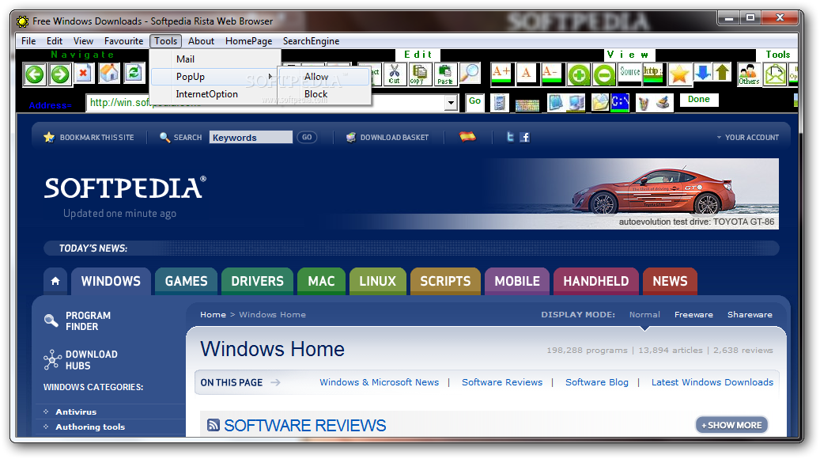The height and width of the screenshot is (459, 820).
Task: Click the My Computer monitor icon
Action: click(x=576, y=103)
